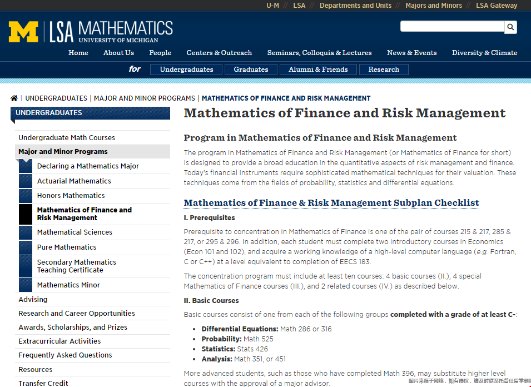This screenshot has height=387, width=531.
Task: Click the Michigan block M logo
Action: point(23,32)
